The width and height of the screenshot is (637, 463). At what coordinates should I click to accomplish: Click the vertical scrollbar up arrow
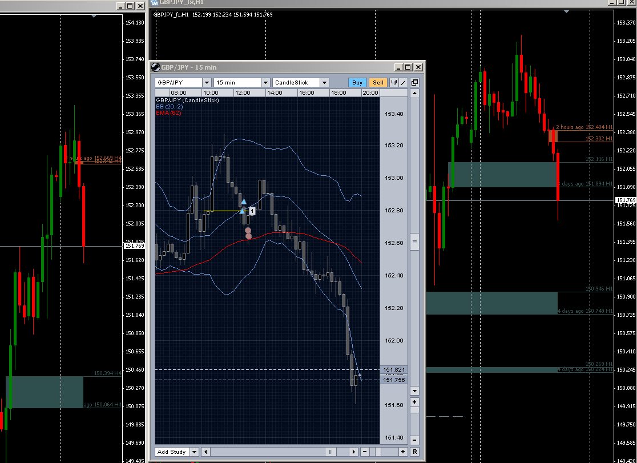coord(415,92)
